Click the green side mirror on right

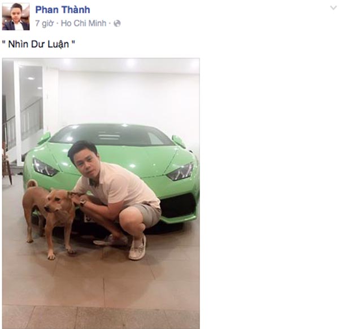pyautogui.click(x=179, y=141)
